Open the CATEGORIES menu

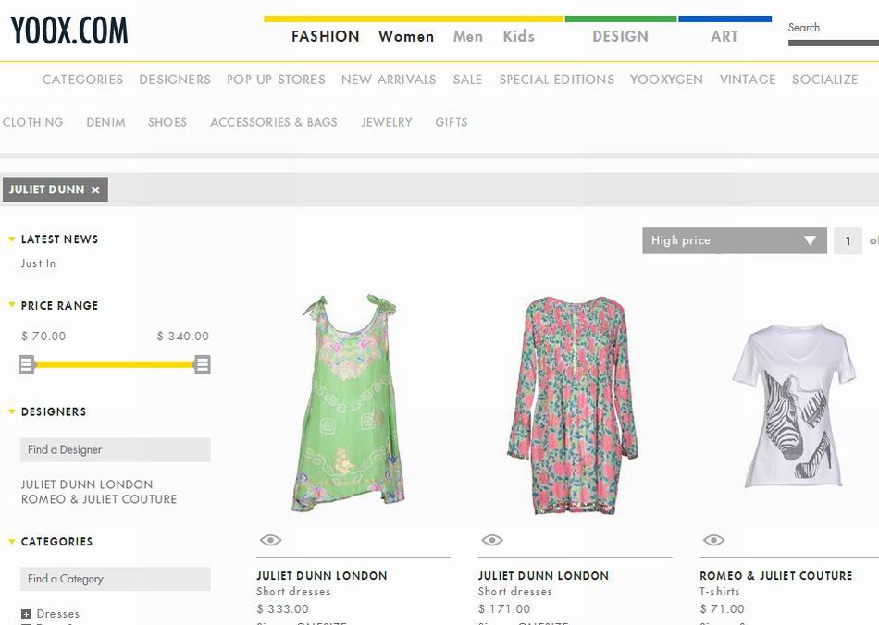[x=82, y=80]
